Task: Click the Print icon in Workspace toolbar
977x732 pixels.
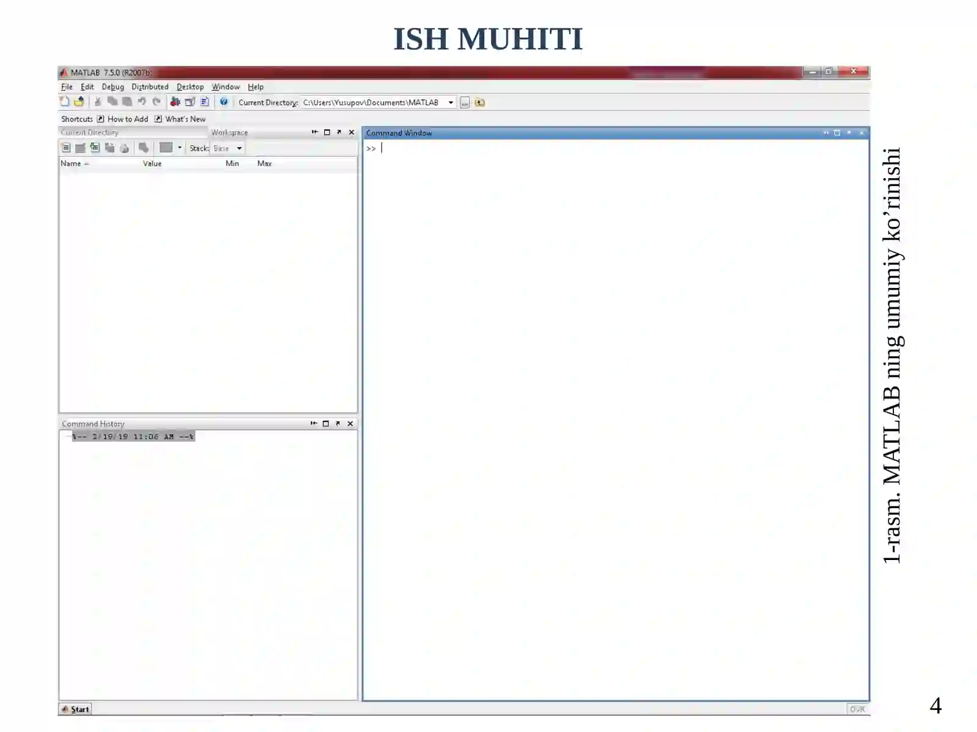Action: point(124,148)
